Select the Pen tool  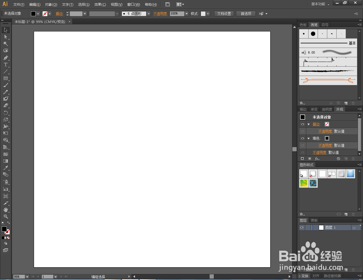(x=6, y=58)
